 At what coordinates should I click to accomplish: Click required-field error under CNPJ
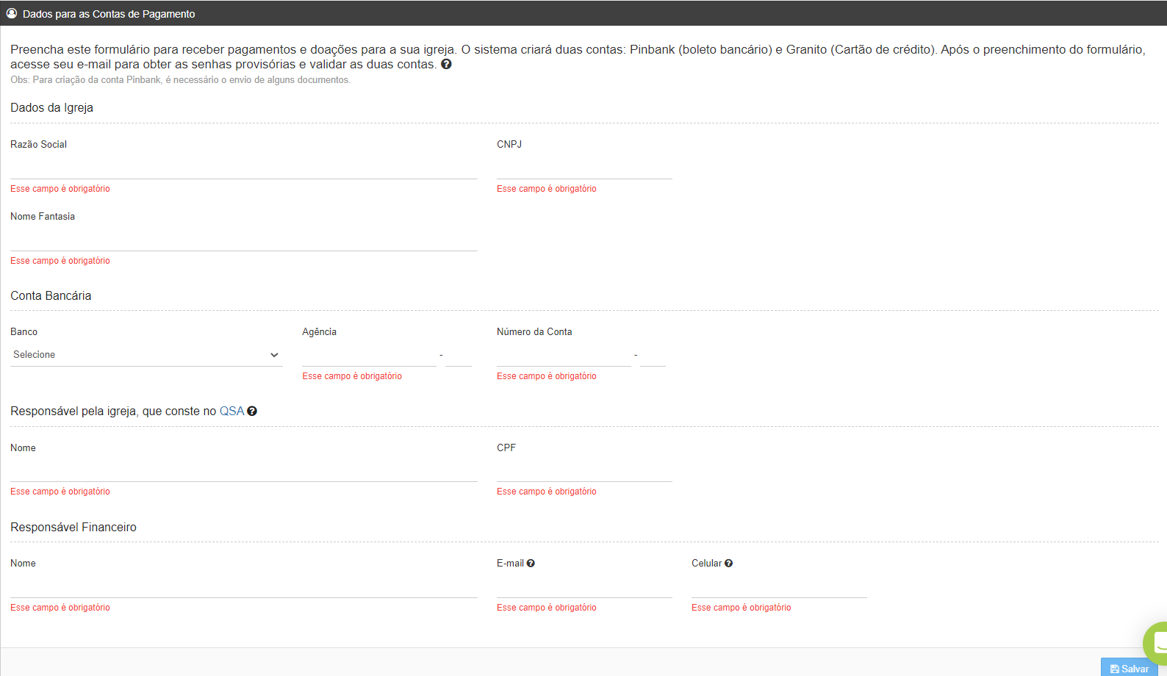(547, 189)
